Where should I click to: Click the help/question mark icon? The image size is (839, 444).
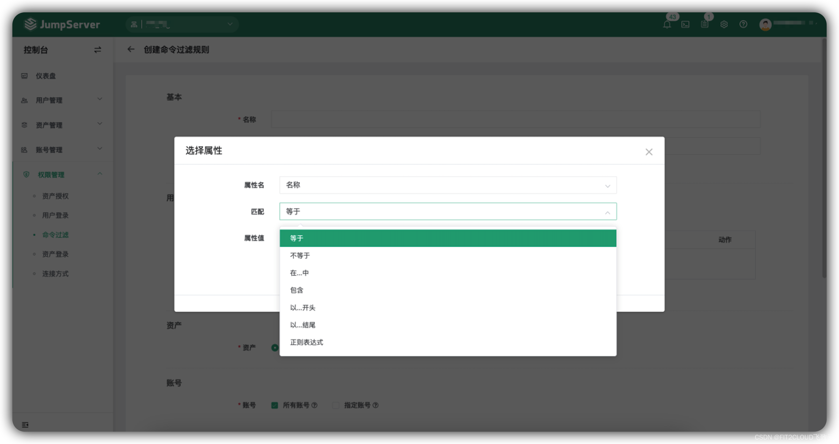click(x=742, y=23)
